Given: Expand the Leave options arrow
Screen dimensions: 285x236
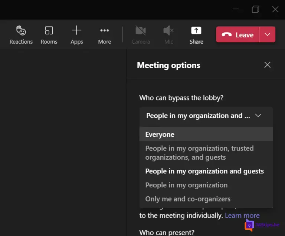Looking at the screenshot, I should point(268,35).
